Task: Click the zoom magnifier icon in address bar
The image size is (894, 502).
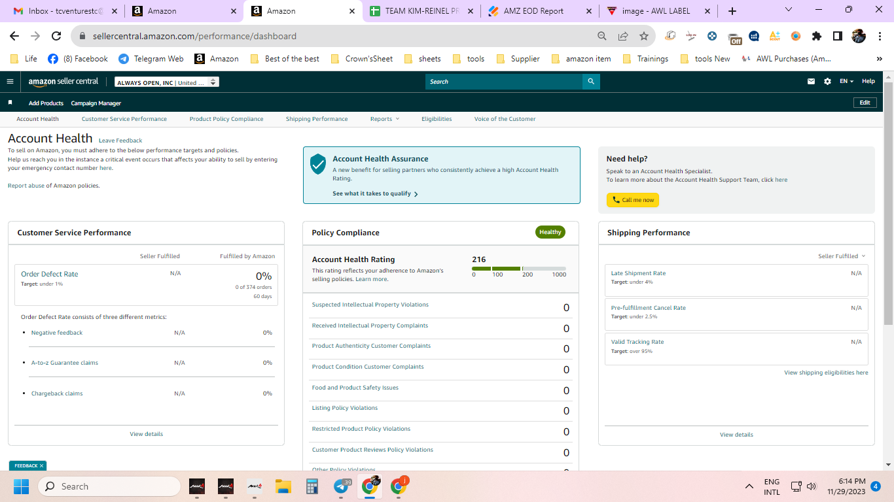Action: pyautogui.click(x=602, y=37)
